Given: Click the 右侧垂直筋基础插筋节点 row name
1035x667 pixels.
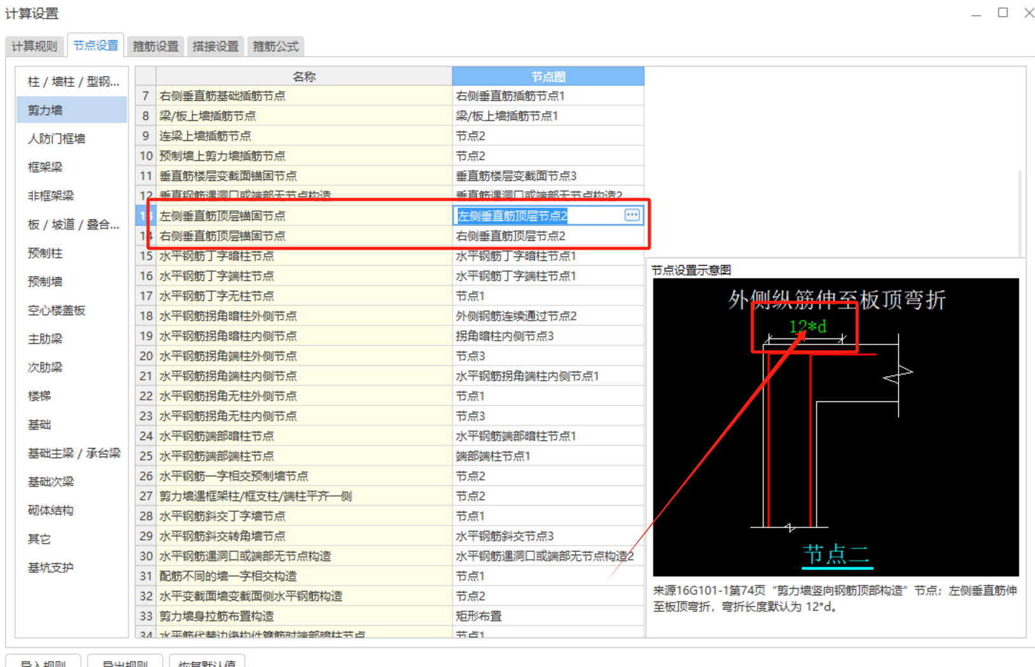Looking at the screenshot, I should tap(304, 96).
